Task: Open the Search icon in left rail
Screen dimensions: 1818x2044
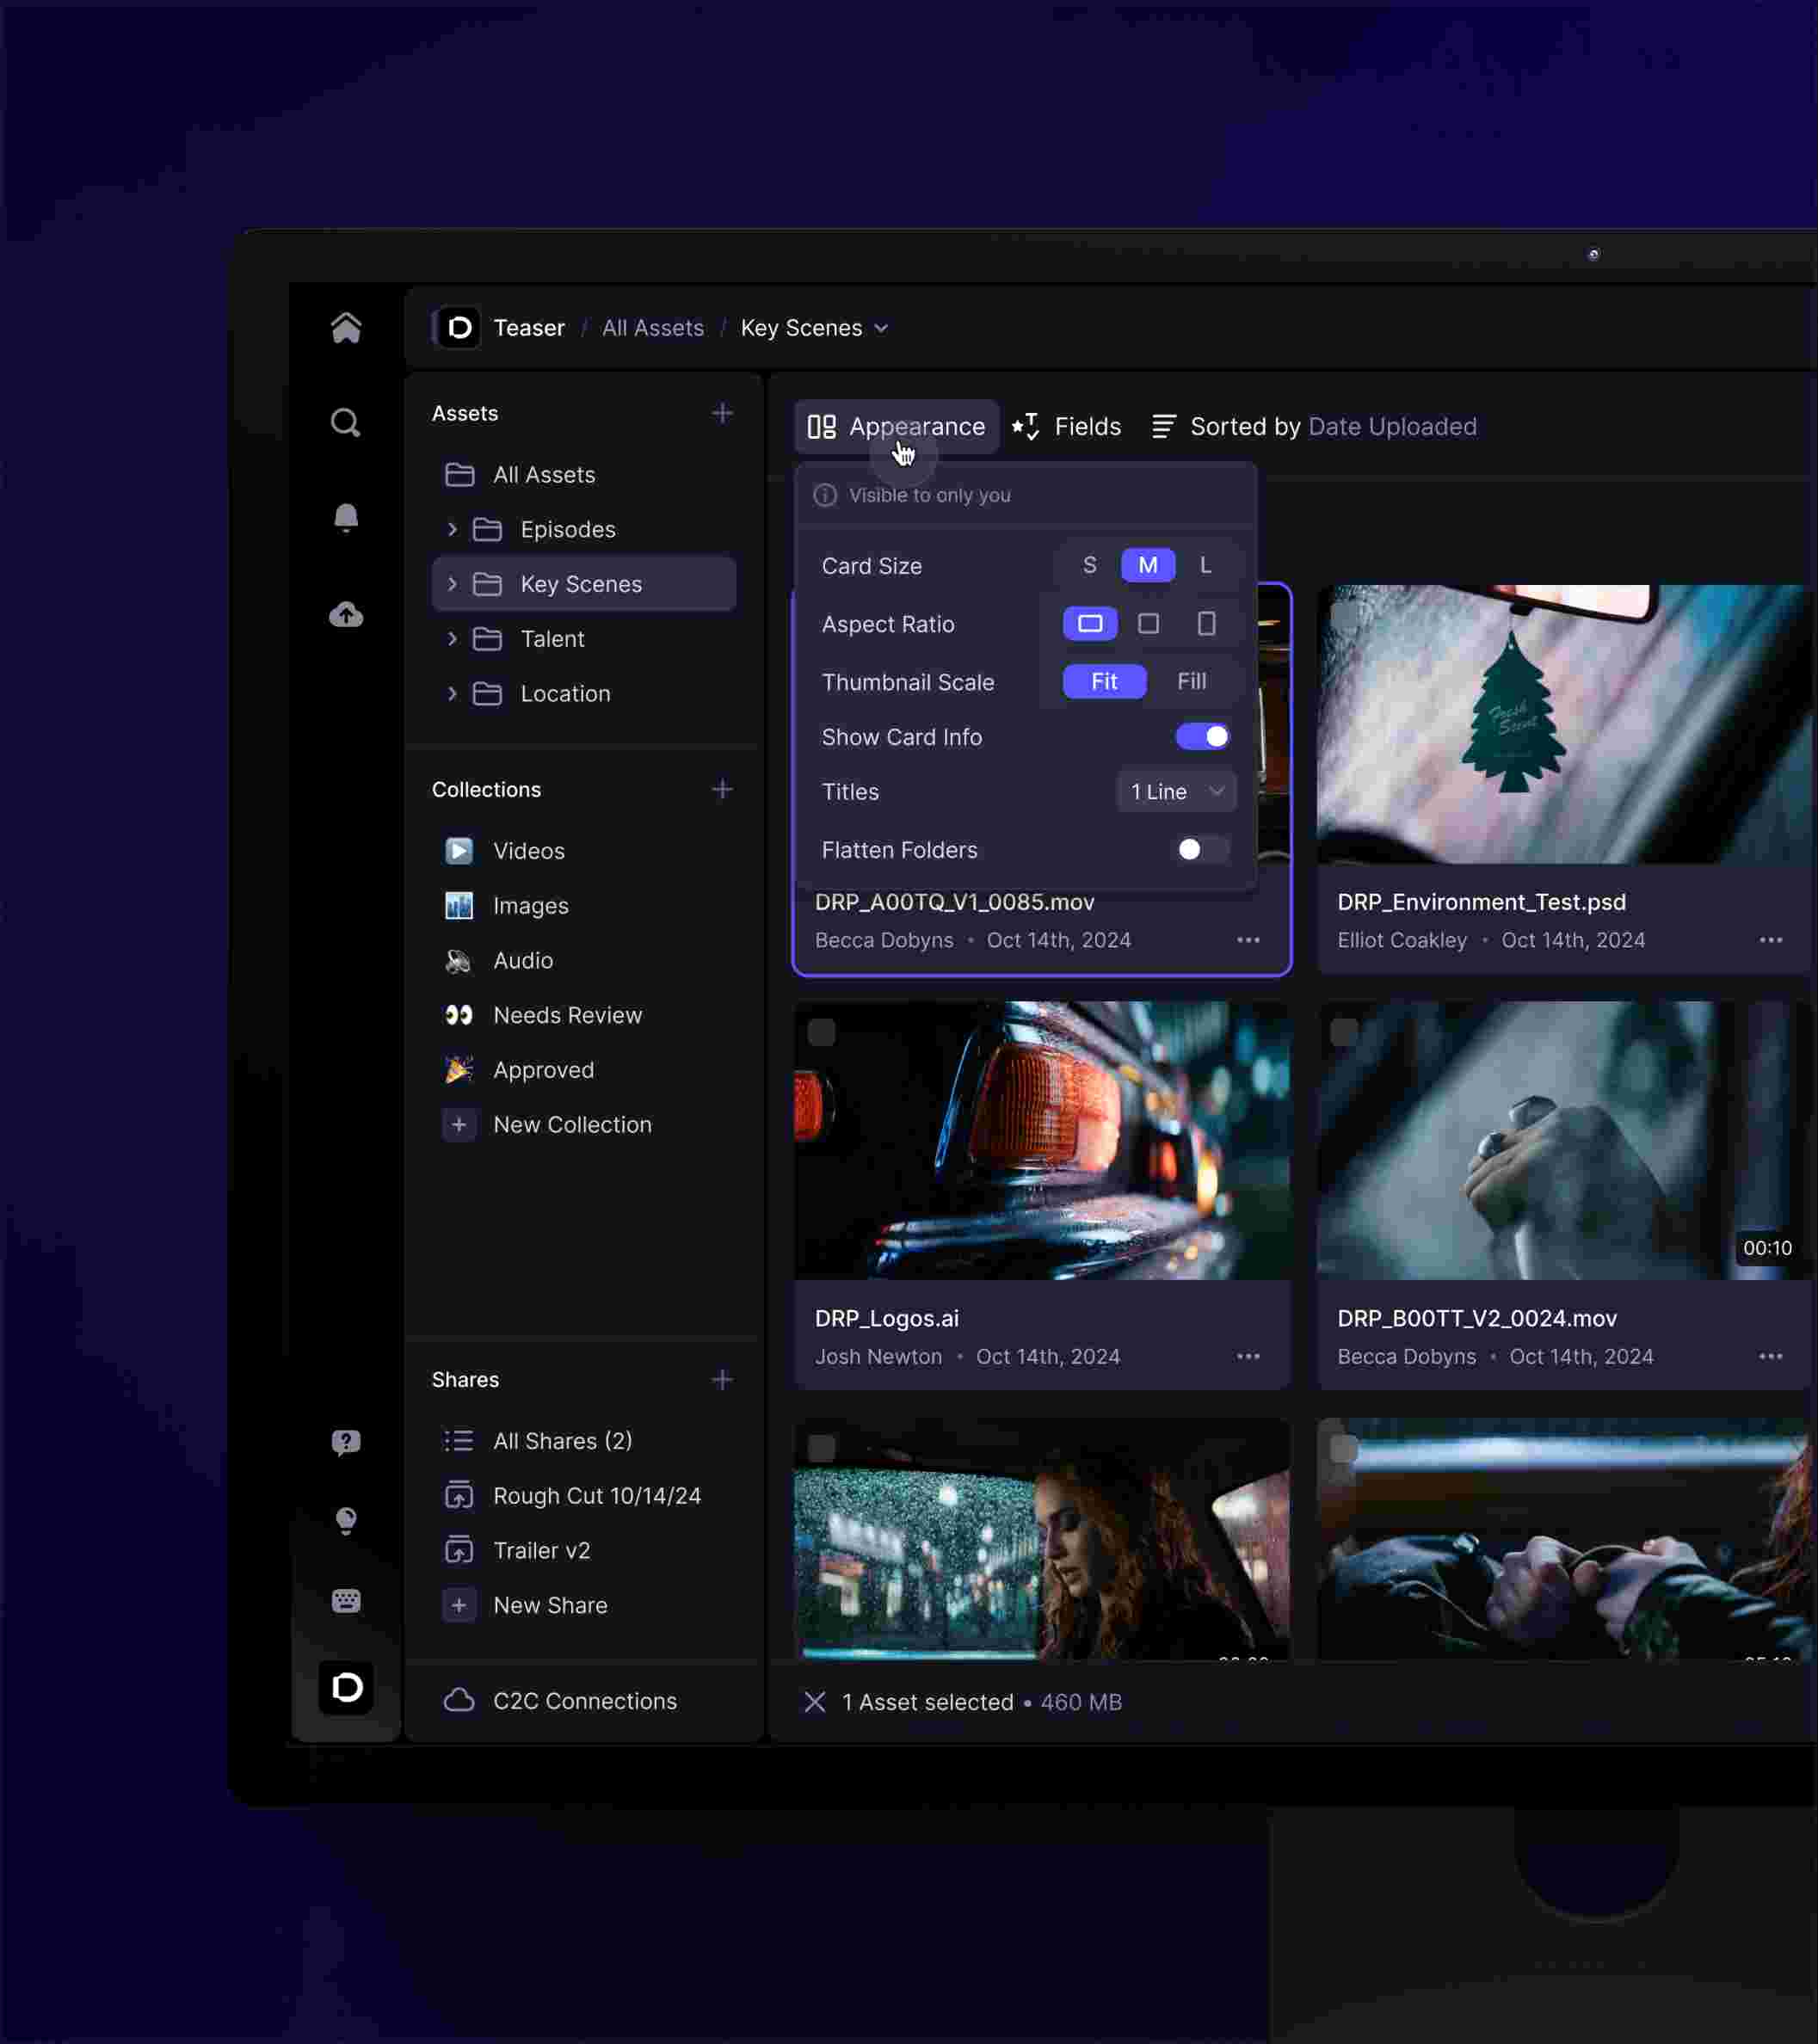Action: (346, 423)
